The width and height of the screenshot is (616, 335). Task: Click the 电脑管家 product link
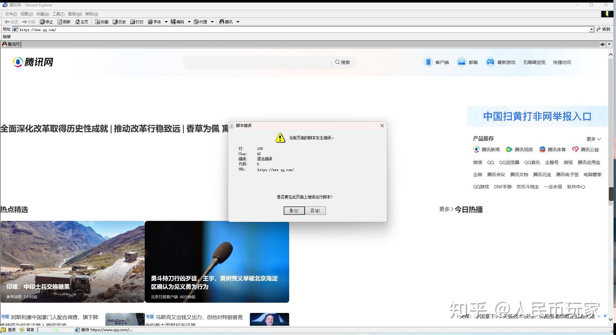coord(592,175)
